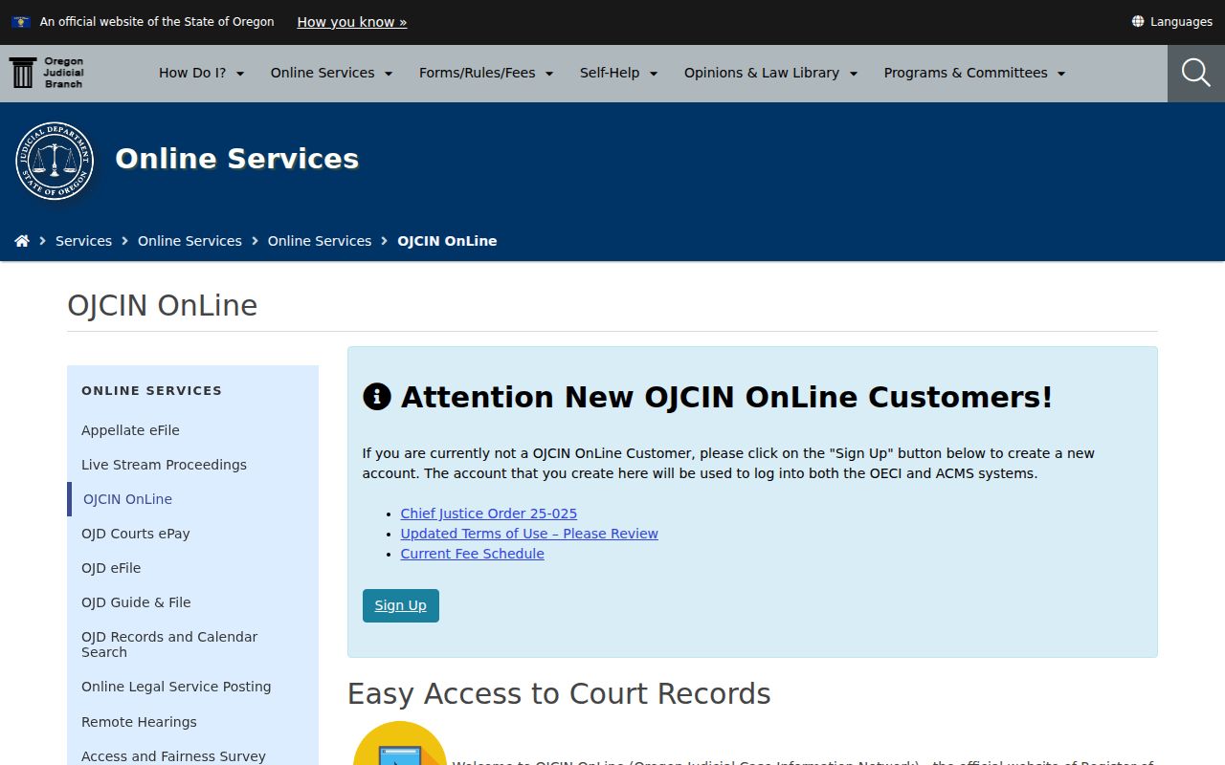The height and width of the screenshot is (765, 1225).
Task: Click the Oregon Judicial Branch logo
Action: pyautogui.click(x=47, y=73)
